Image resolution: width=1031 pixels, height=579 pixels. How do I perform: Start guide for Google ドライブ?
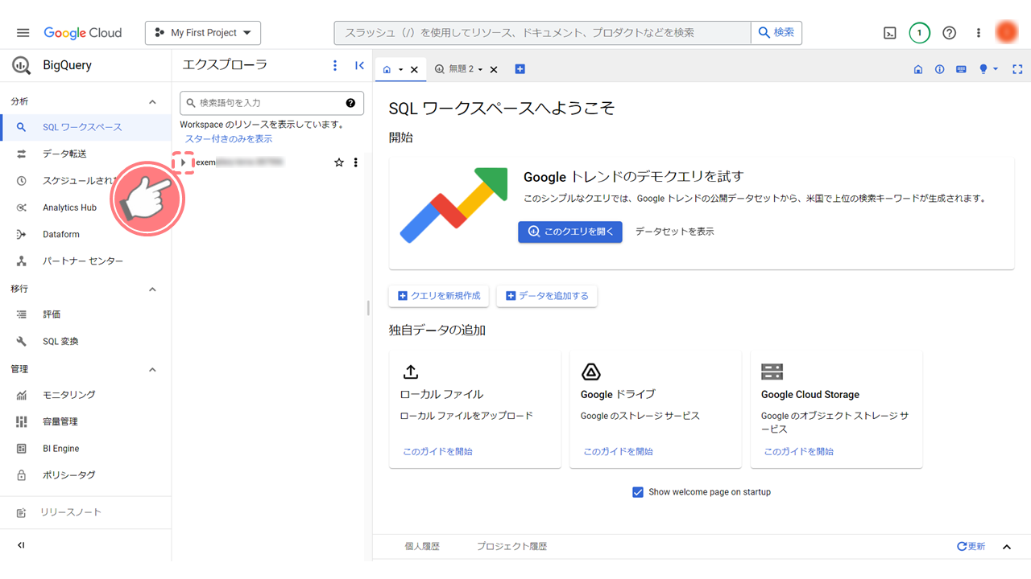[x=618, y=452]
